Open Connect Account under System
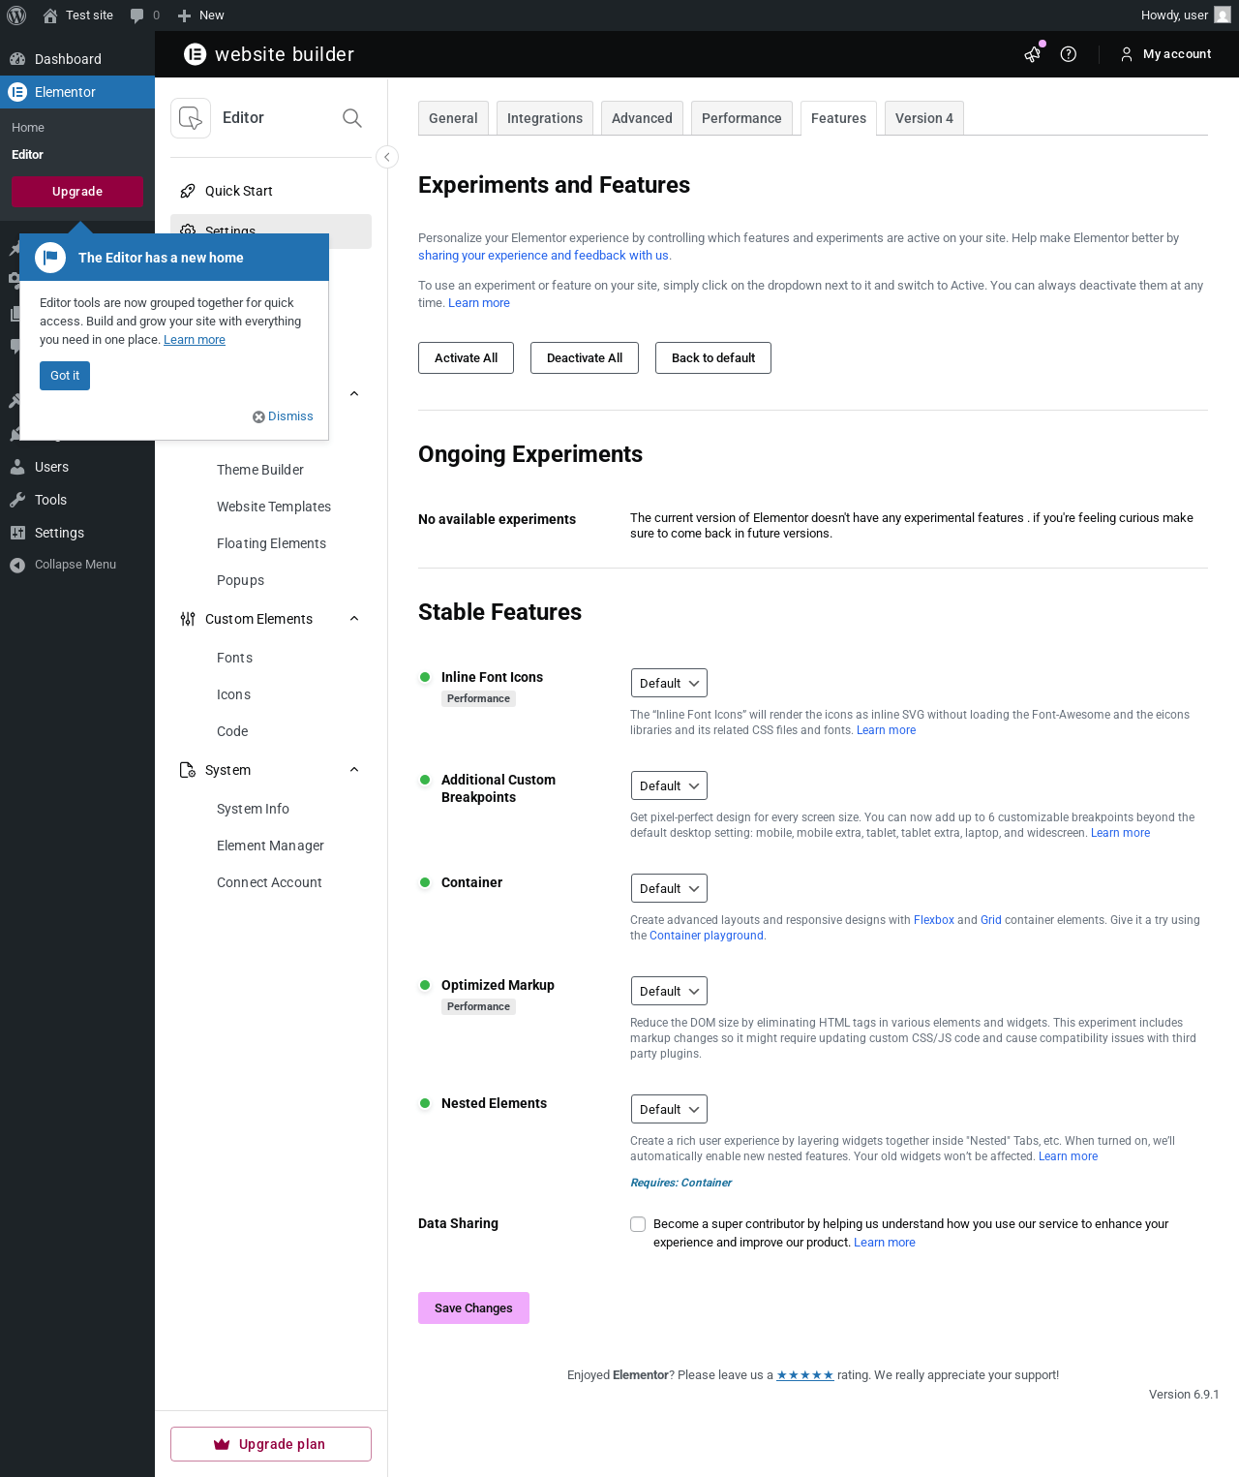 [269, 882]
